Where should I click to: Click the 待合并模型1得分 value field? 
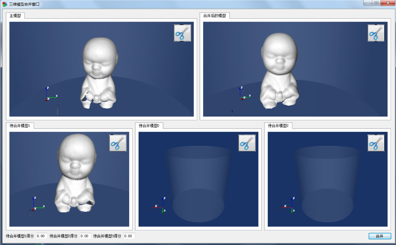(42, 236)
